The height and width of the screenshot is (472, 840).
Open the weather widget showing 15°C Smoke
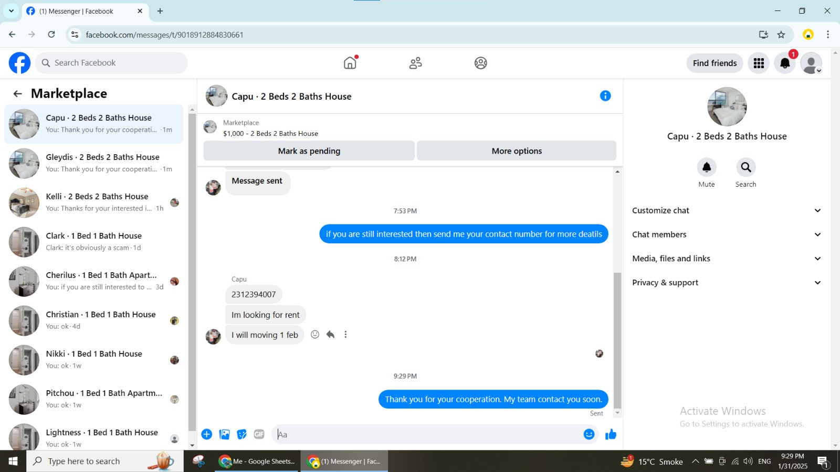[x=652, y=462]
